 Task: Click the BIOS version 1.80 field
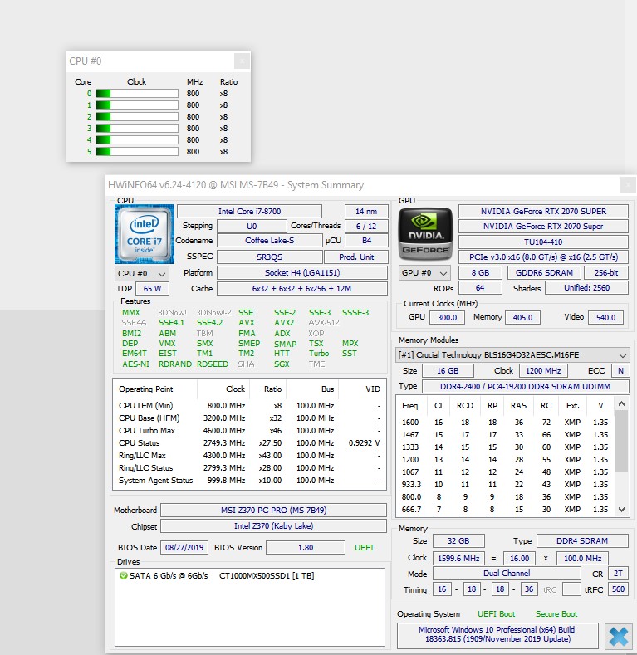306,548
